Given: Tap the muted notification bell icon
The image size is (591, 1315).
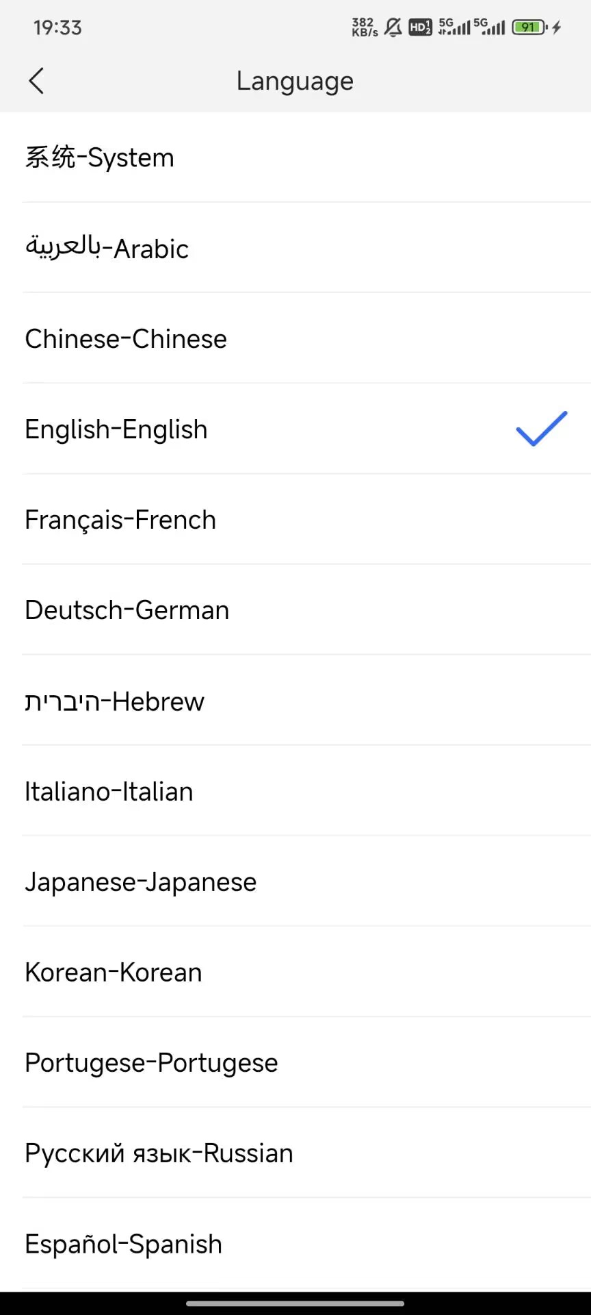Looking at the screenshot, I should pos(393,27).
